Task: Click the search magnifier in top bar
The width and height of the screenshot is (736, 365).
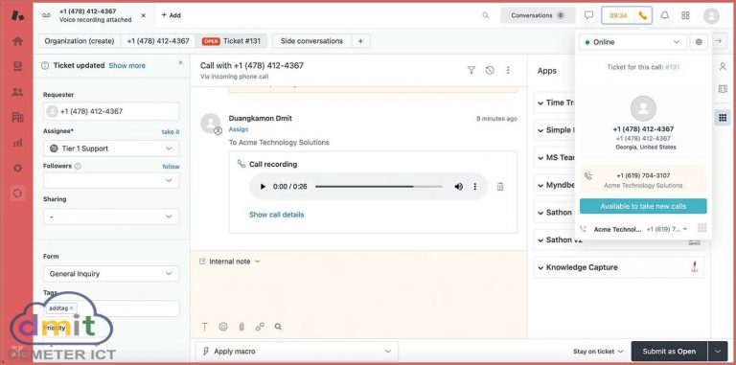Action: pyautogui.click(x=485, y=15)
